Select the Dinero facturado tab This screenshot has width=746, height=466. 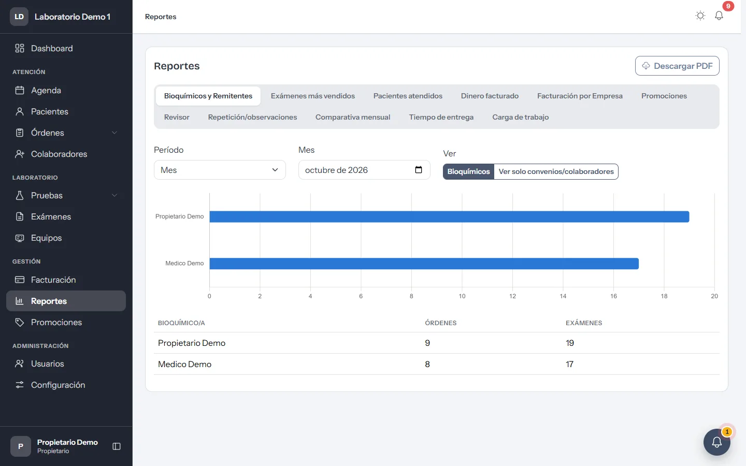490,96
